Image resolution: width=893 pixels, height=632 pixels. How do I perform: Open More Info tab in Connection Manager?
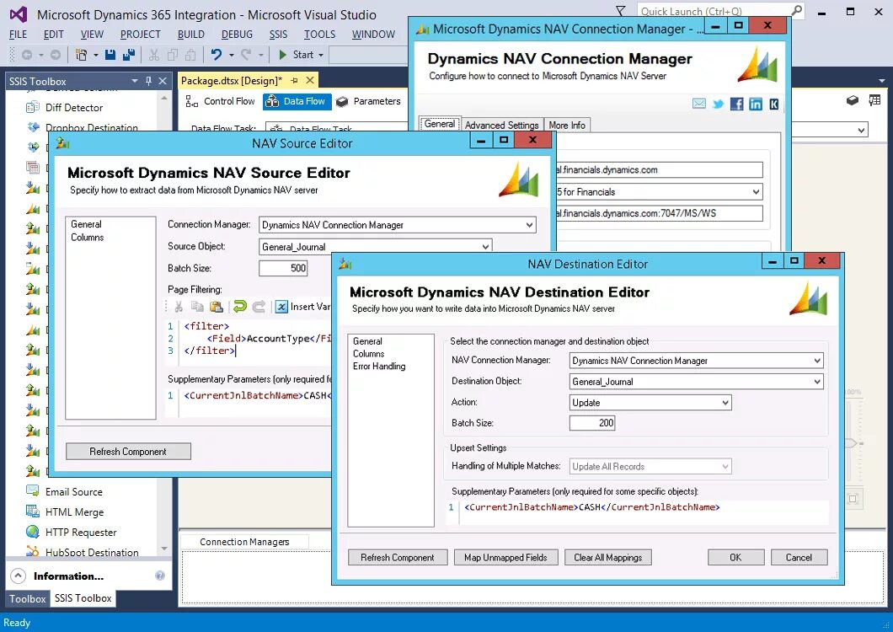(567, 125)
